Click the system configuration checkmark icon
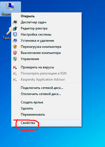 [15, 34]
